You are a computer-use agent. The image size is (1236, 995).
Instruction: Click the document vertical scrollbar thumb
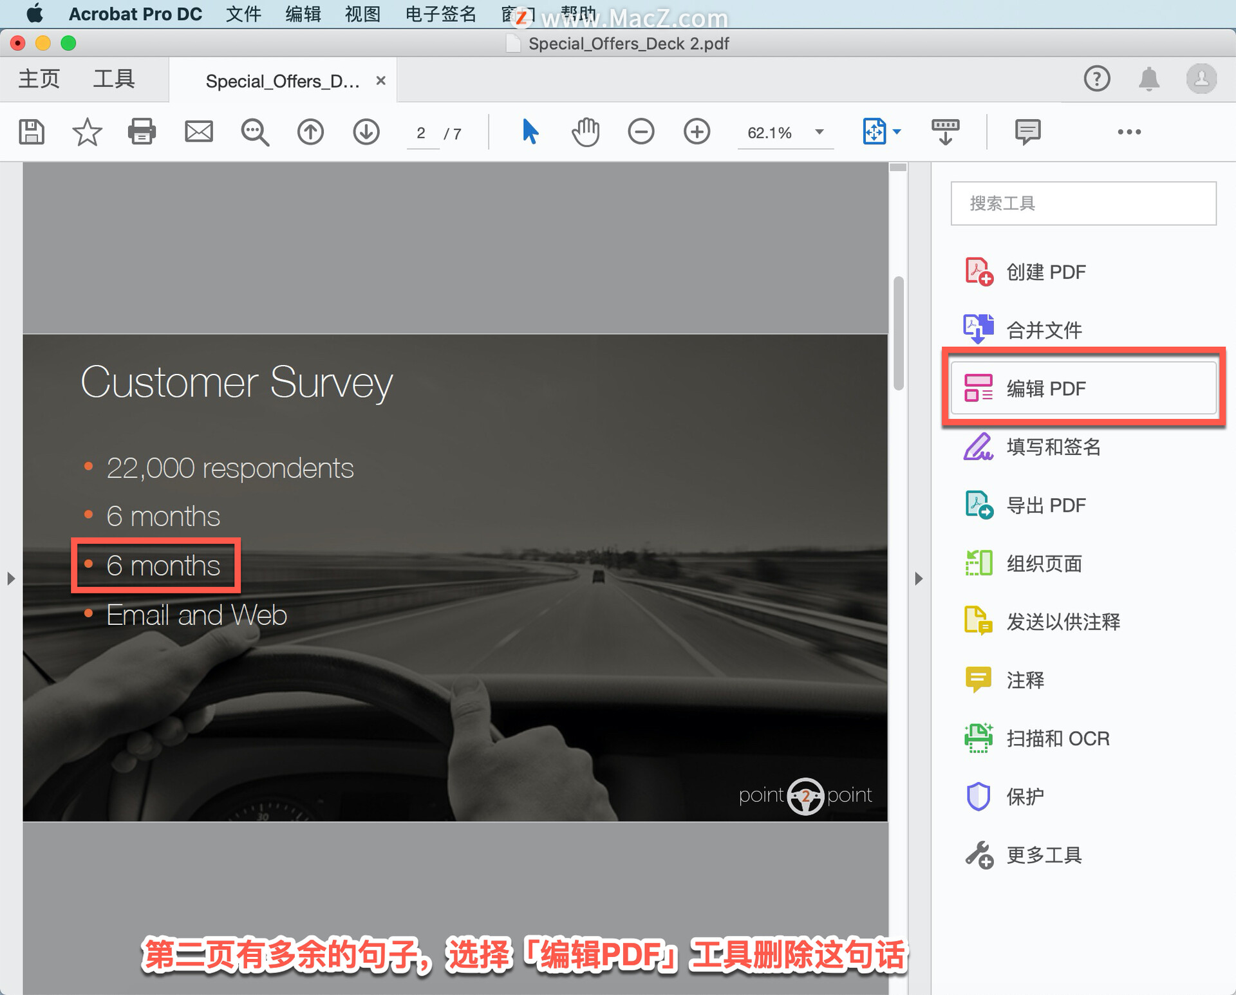click(x=899, y=333)
